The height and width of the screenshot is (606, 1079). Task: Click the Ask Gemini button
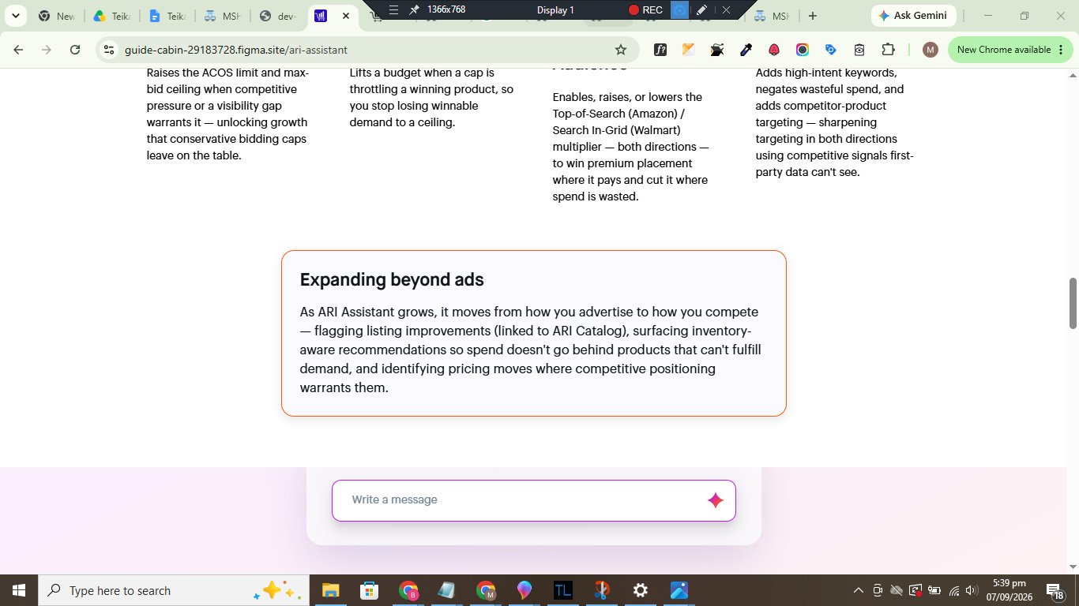point(914,16)
